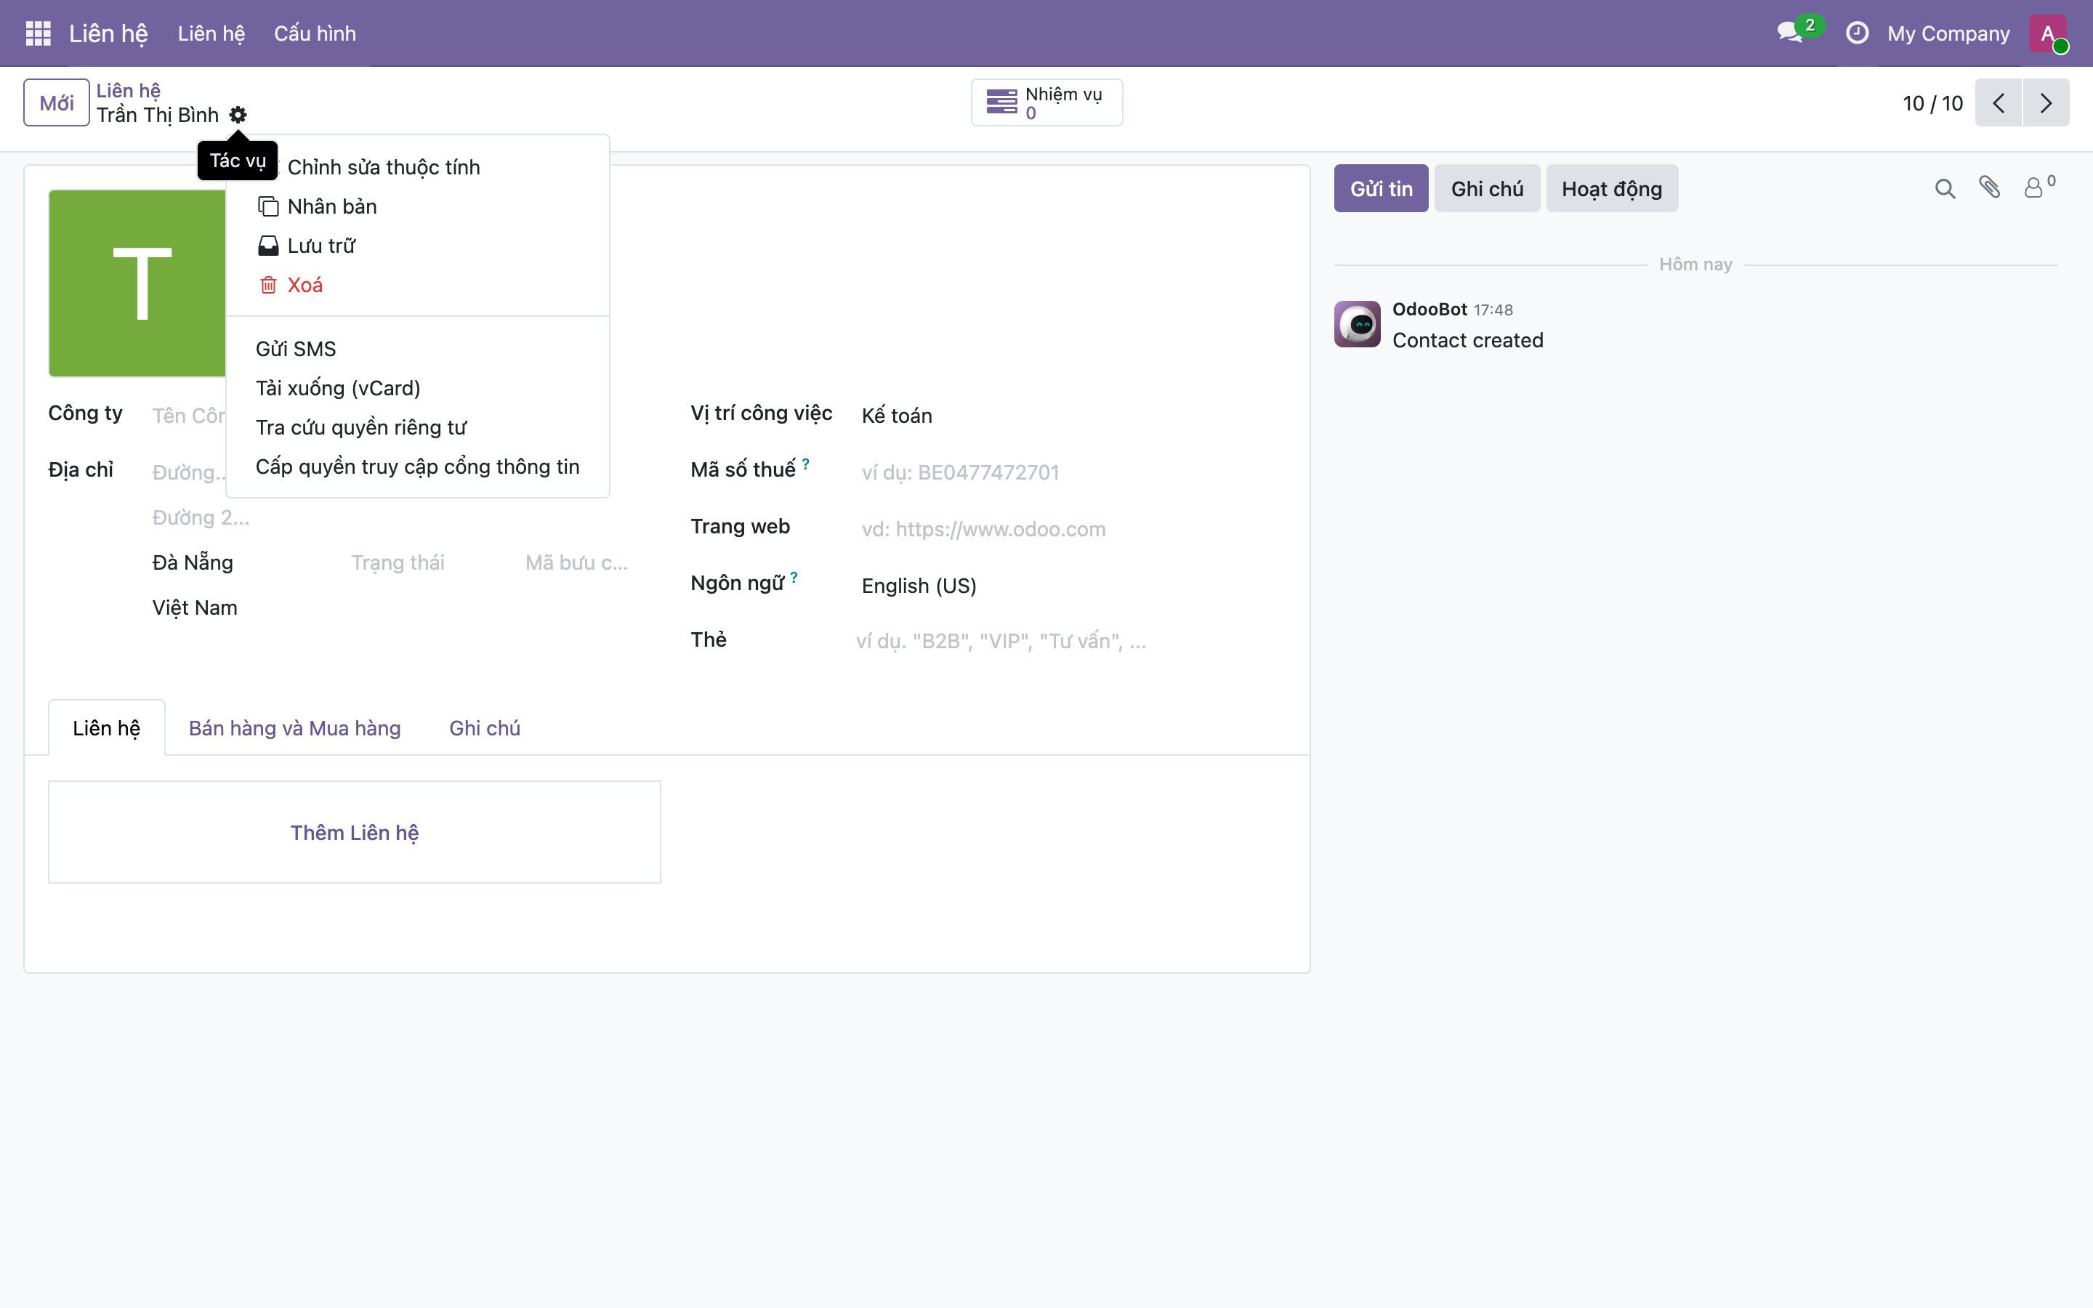Choose Gửi SMS action
The width and height of the screenshot is (2093, 1308).
(x=418, y=349)
